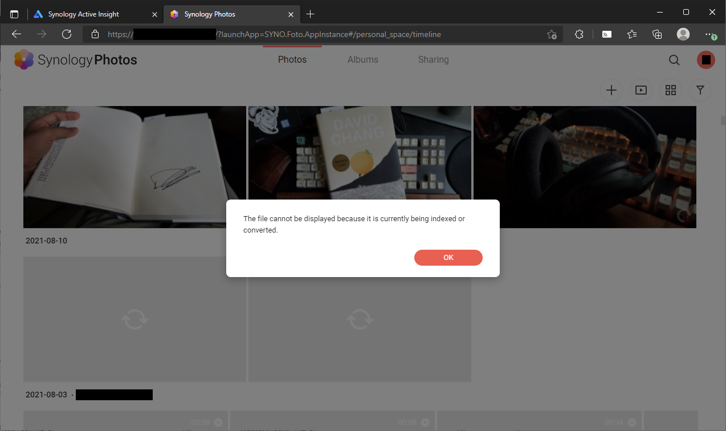Viewport: 726px width, 431px height.
Task: Open the user account avatar menu
Action: [x=706, y=60]
